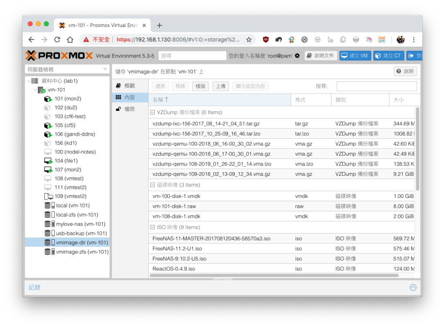This screenshot has width=445, height=327.
Task: Select FreeNAS-11.2-U1.iso row
Action: click(282, 248)
